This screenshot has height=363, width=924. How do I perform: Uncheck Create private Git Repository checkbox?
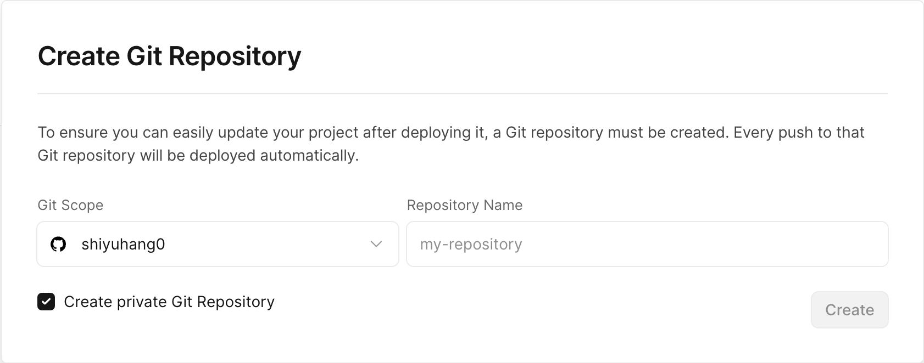46,302
